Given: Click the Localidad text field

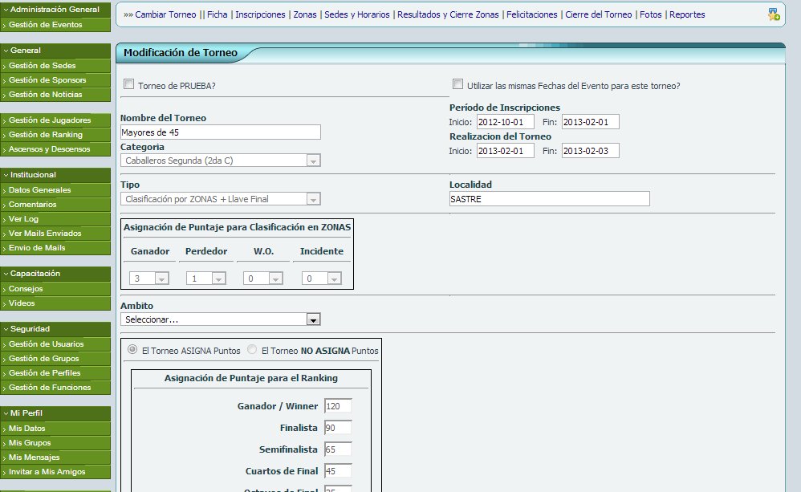Looking at the screenshot, I should tap(549, 199).
